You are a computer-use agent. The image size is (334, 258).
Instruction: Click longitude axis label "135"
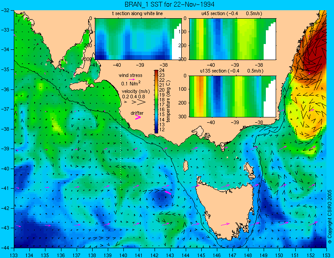pyautogui.click(x=45, y=255)
